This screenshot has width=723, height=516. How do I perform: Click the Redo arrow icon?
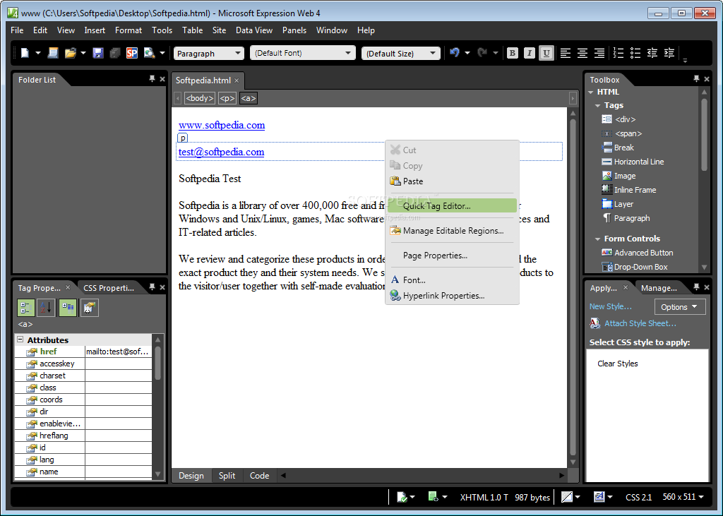tap(482, 52)
